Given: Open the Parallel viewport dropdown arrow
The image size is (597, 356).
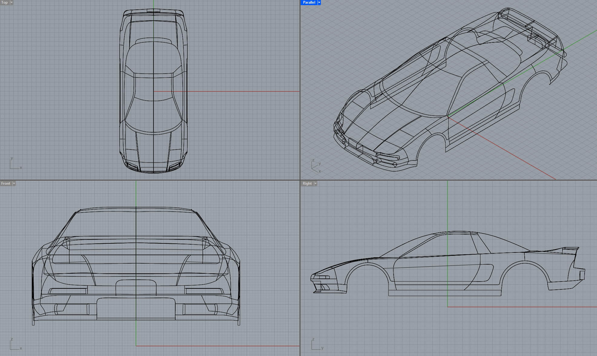Looking at the screenshot, I should 319,2.
